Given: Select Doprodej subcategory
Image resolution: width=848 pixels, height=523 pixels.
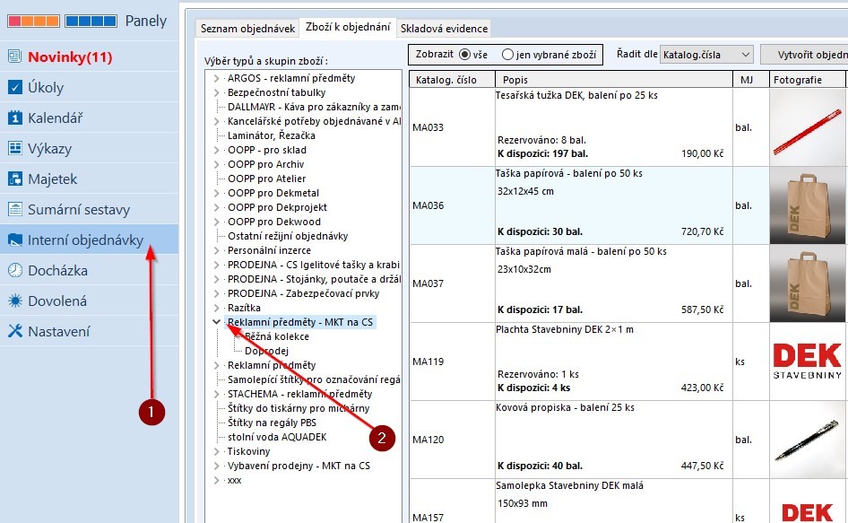Looking at the screenshot, I should [x=266, y=351].
